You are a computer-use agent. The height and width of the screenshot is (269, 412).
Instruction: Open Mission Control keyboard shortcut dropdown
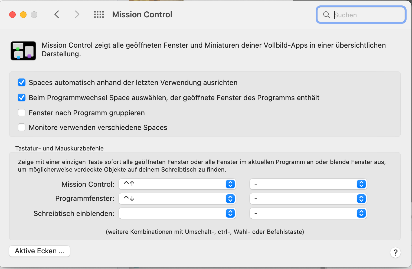click(x=177, y=184)
